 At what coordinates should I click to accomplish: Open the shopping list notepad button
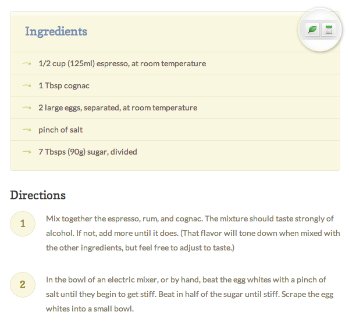(x=329, y=30)
